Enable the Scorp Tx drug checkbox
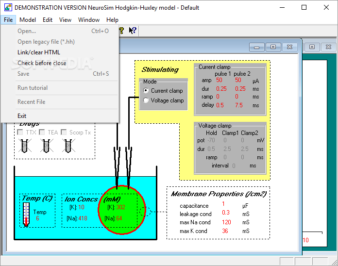The image size is (338, 266). pos(64,132)
